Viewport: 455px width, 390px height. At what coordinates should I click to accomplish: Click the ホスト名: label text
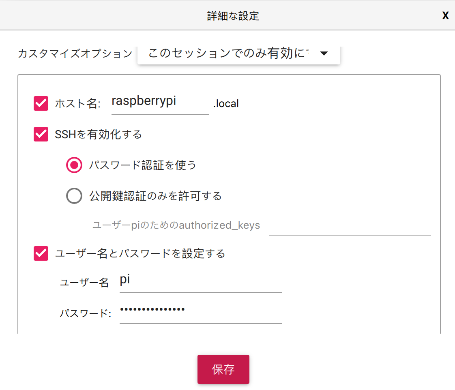(x=77, y=104)
